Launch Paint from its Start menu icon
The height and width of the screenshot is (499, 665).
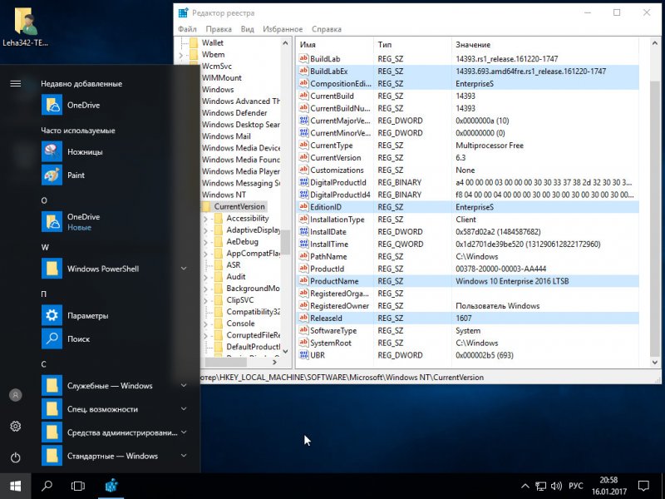(52, 175)
